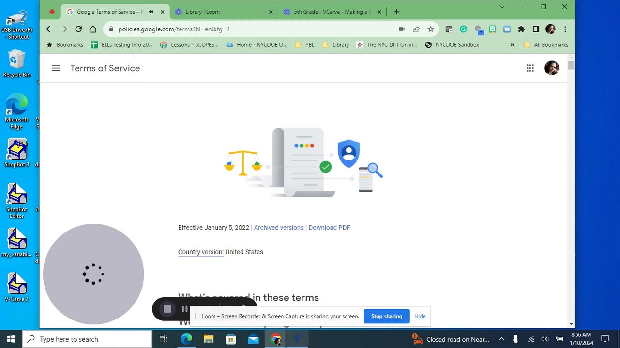Open The NYC DIIT Online bookmark
This screenshot has height=348, width=620.
pyautogui.click(x=387, y=45)
